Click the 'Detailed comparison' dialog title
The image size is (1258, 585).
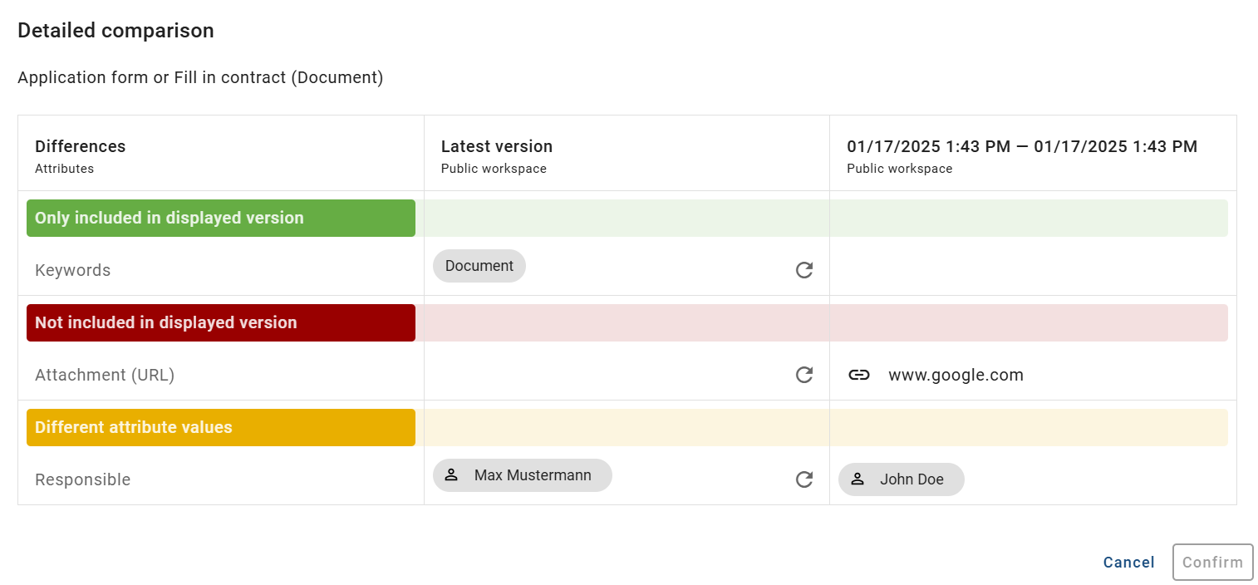point(115,30)
